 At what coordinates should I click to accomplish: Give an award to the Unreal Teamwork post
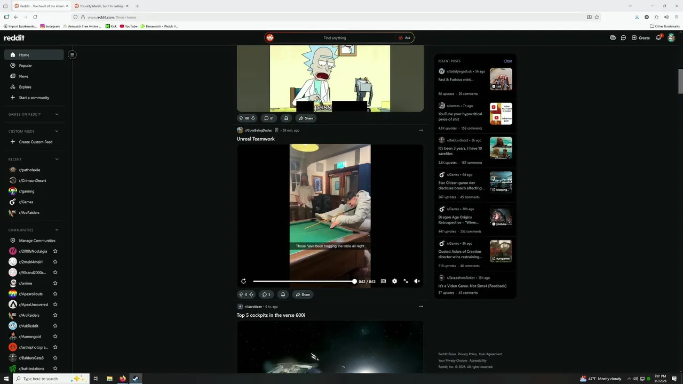[283, 294]
